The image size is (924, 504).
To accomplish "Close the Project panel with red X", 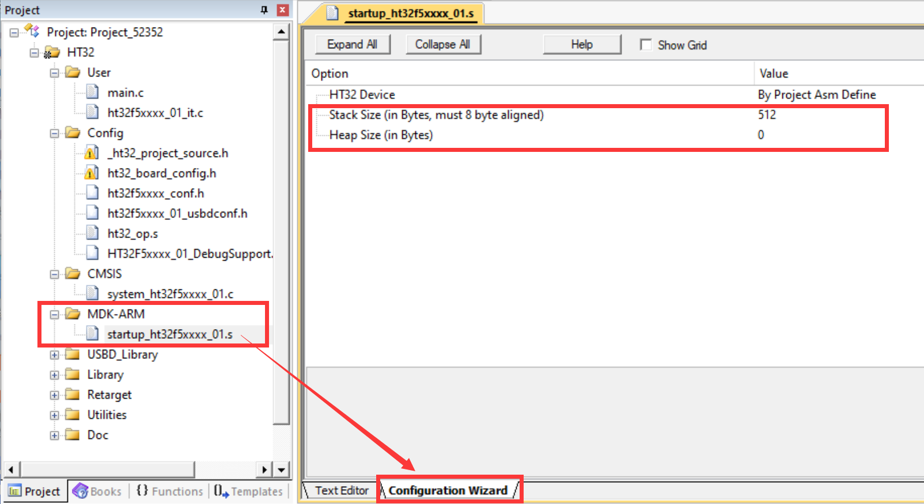I will 282,10.
